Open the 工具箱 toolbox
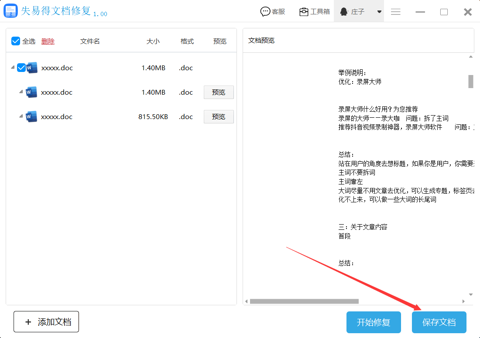 [315, 12]
